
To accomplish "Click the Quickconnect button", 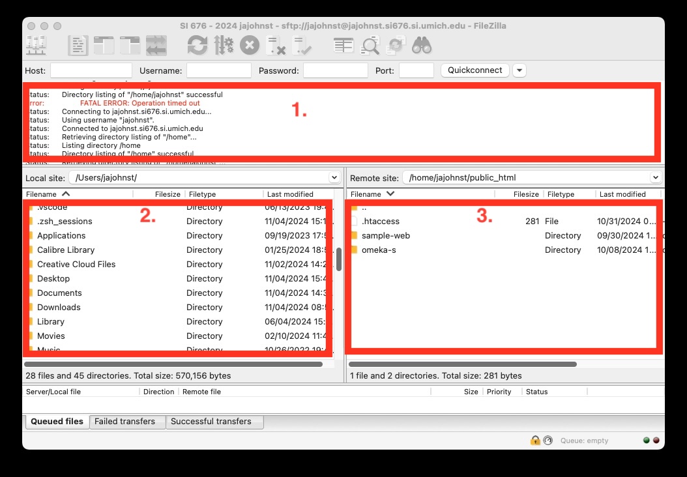I will (475, 70).
